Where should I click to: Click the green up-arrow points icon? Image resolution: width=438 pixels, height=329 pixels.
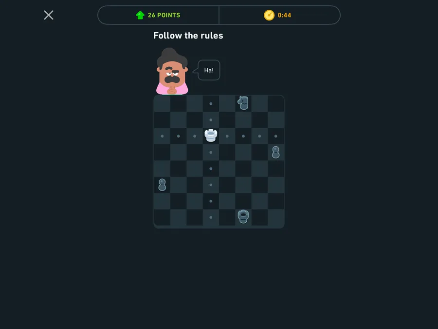(x=140, y=15)
